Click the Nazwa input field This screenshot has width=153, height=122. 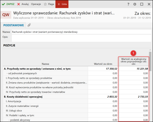point(81,32)
